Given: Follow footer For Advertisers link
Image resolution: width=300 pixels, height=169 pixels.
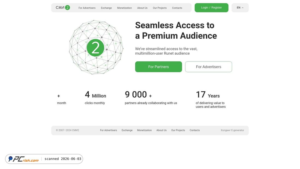Looking at the screenshot, I should point(108,130).
